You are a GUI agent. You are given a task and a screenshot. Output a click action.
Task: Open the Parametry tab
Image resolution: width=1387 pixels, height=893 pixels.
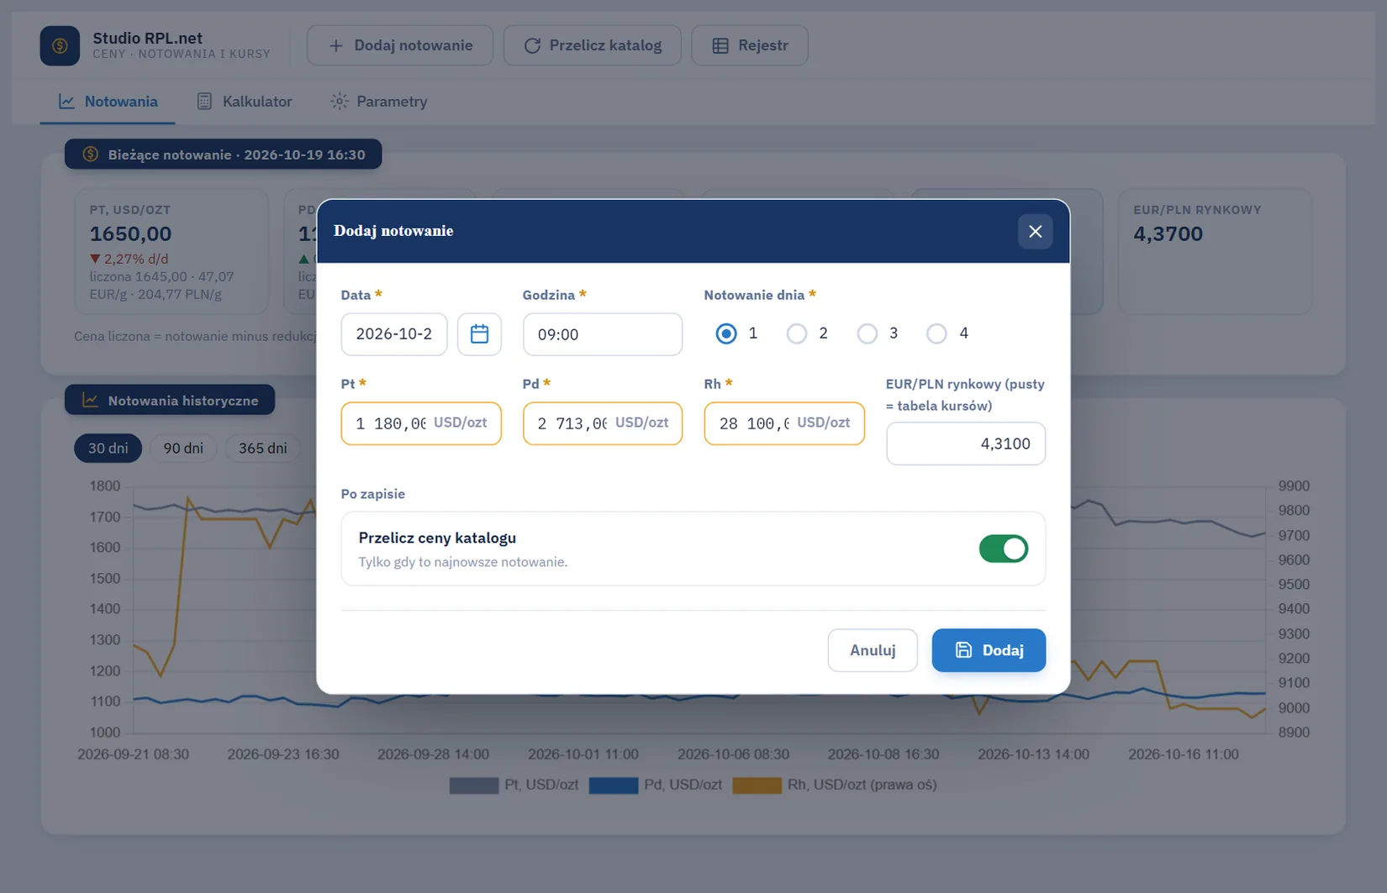(379, 102)
